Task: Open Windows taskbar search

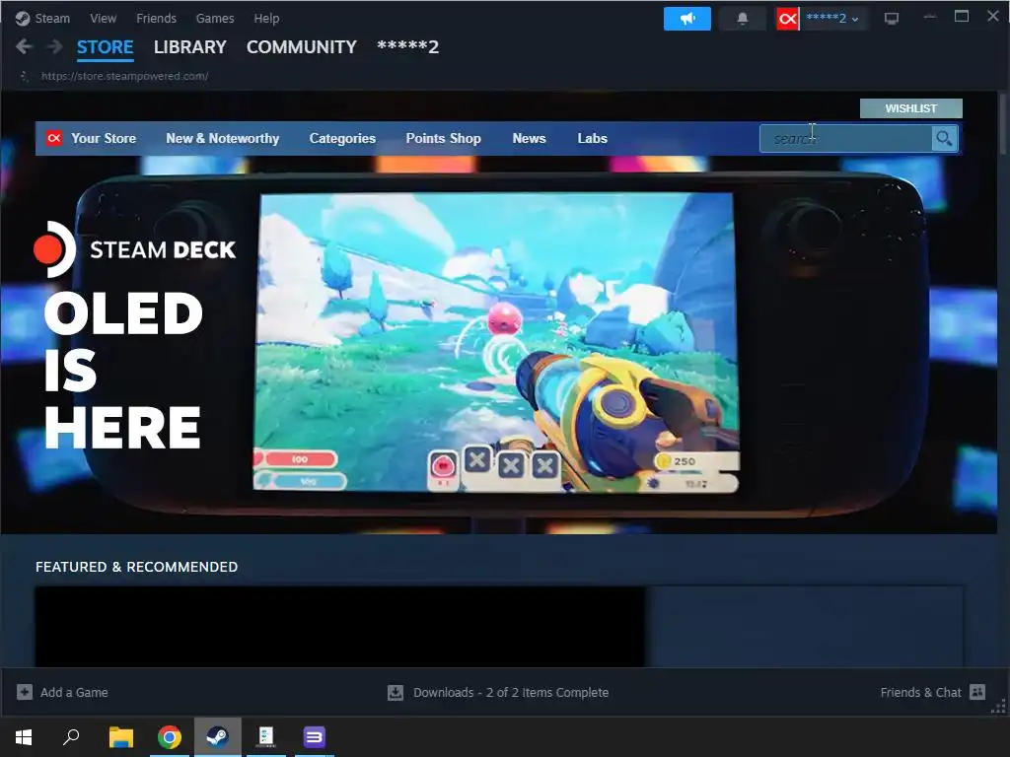Action: pos(71,737)
